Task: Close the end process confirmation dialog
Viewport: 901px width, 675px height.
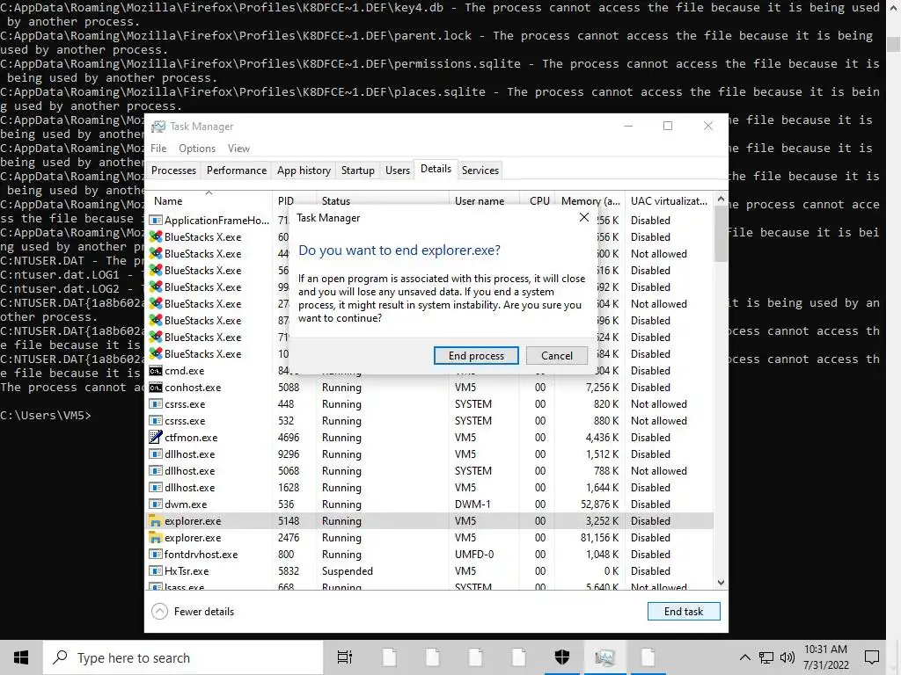Action: pos(584,218)
